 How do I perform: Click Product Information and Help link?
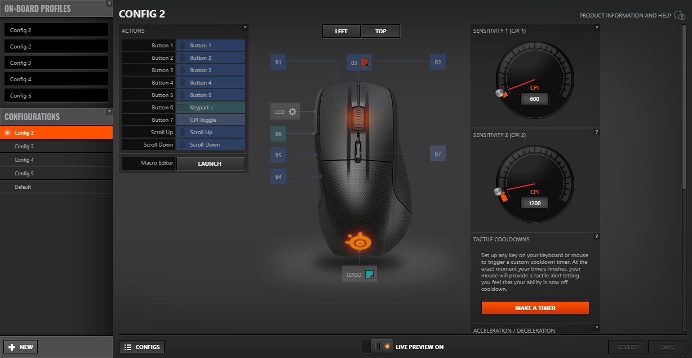[x=625, y=16]
